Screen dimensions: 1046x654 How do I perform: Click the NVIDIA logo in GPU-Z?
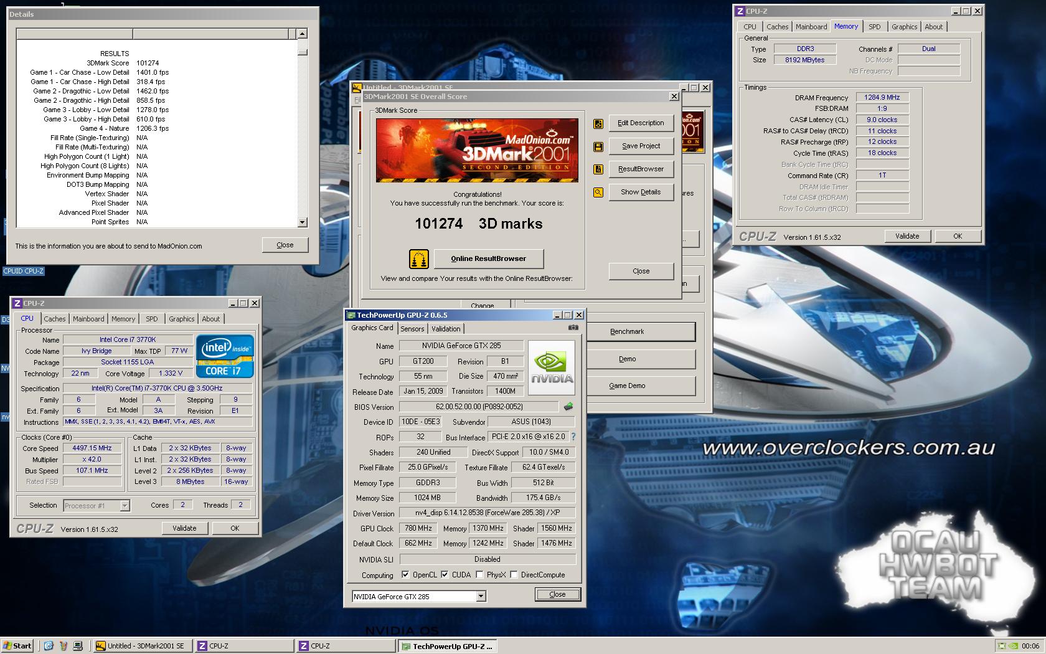[552, 367]
